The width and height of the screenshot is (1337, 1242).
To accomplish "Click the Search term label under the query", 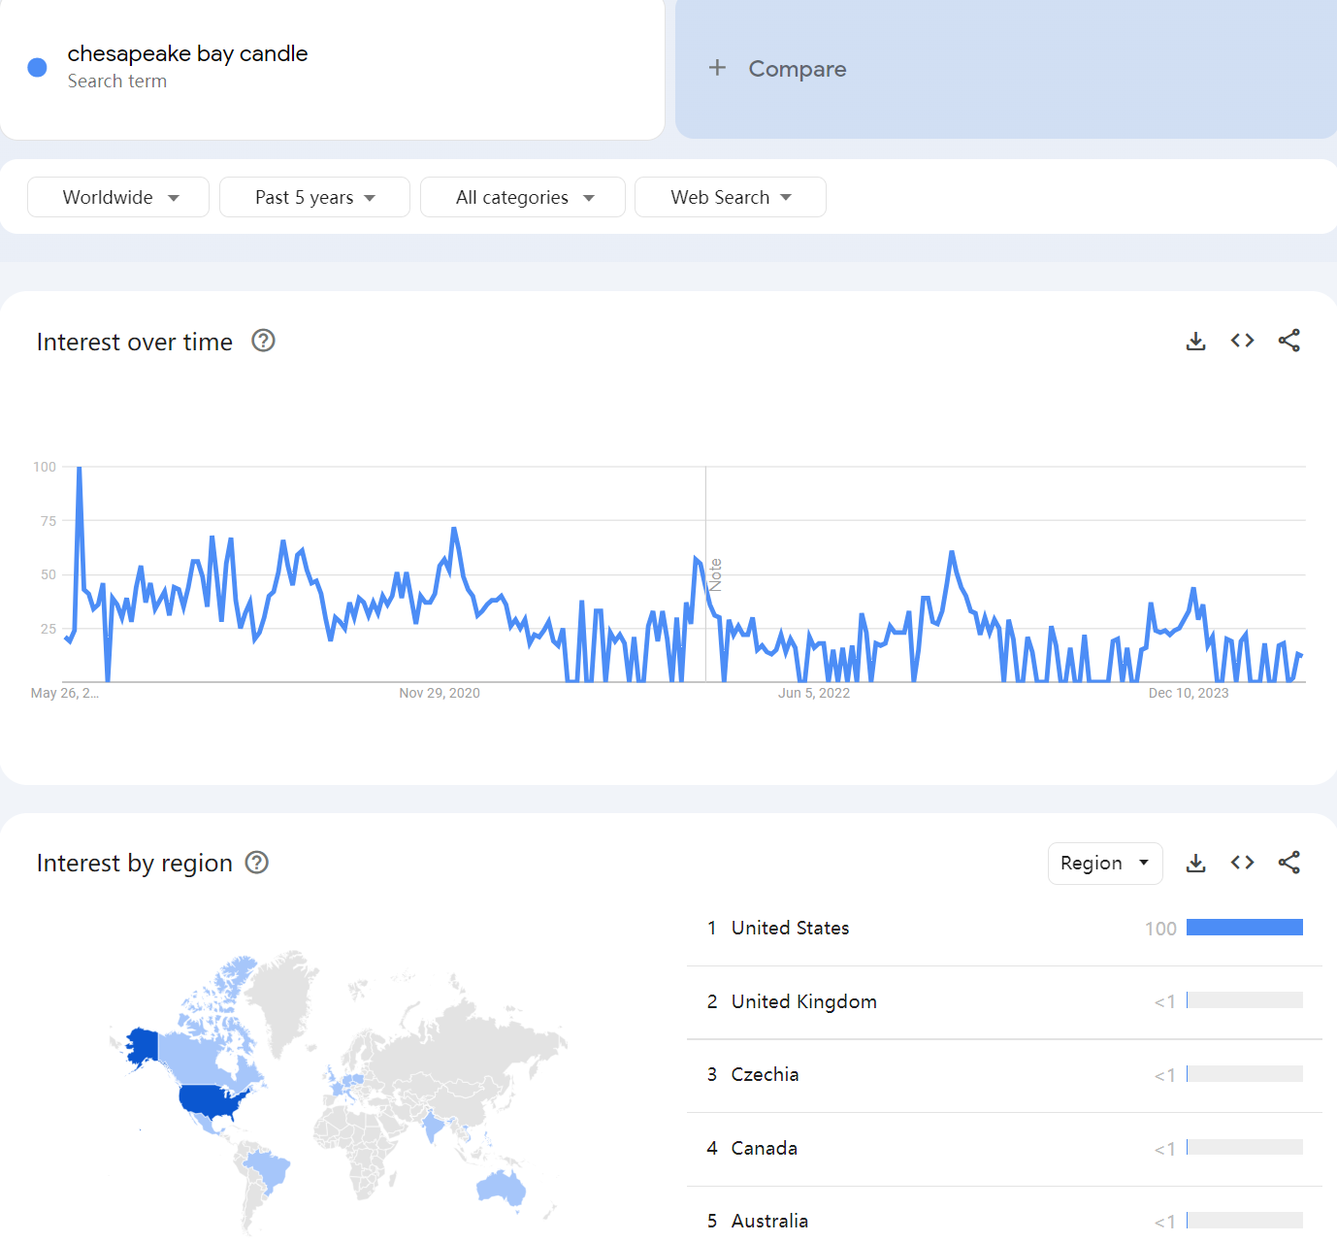I will click(117, 82).
